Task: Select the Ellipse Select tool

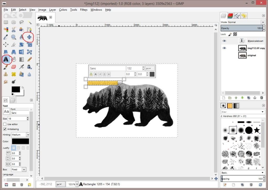Action: click(14, 22)
